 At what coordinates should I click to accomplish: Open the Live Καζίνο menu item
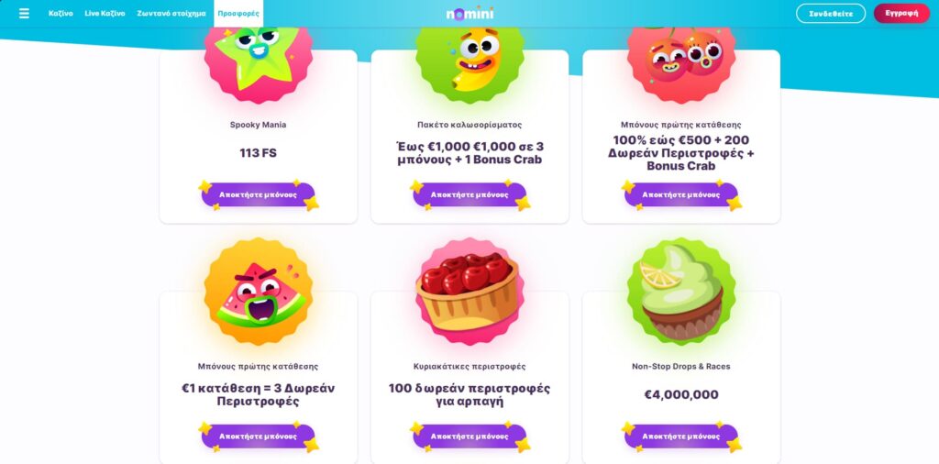click(105, 13)
